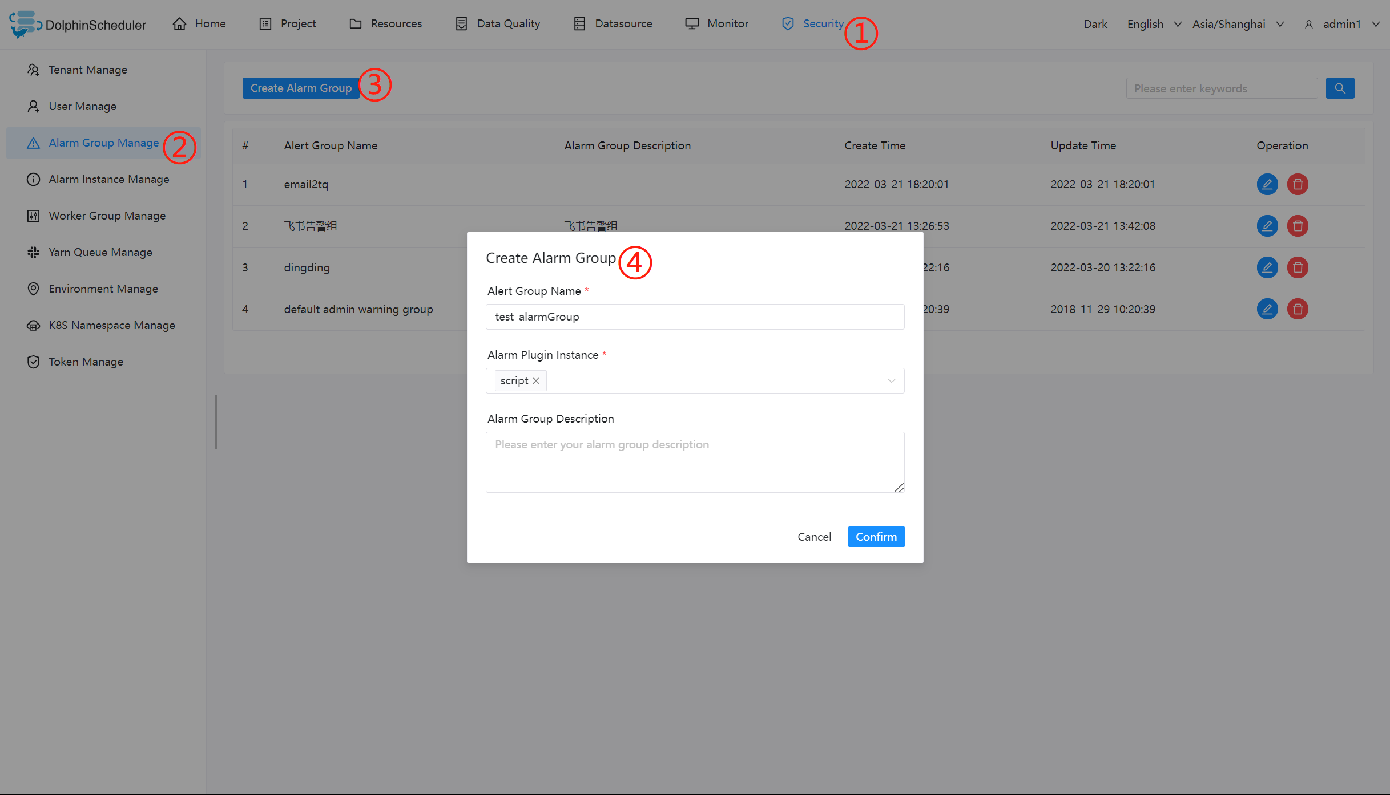Open Tenant Manage in the sidebar

[x=87, y=70]
